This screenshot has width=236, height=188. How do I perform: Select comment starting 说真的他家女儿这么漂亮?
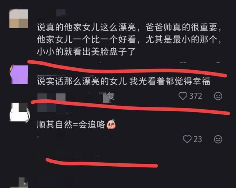(x=129, y=39)
